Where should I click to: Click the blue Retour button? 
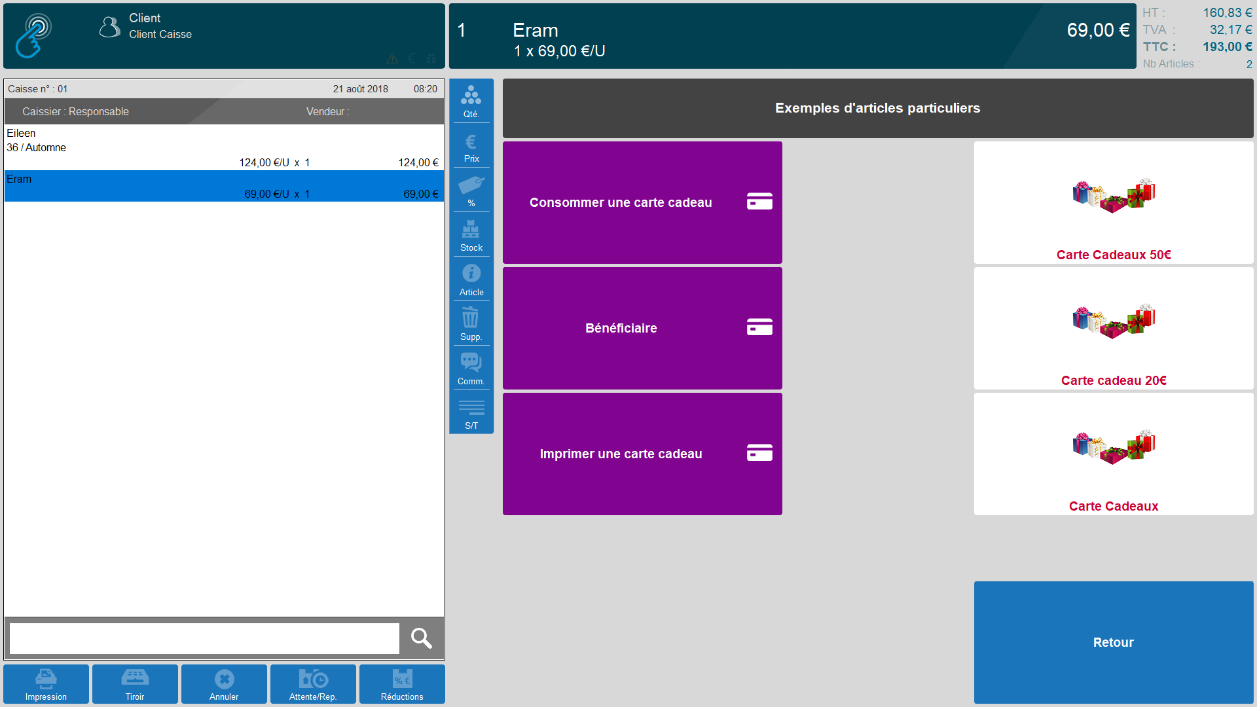coord(1114,642)
